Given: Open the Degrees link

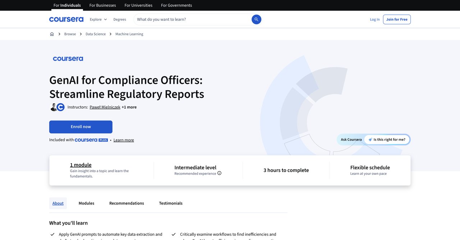Looking at the screenshot, I should (120, 19).
